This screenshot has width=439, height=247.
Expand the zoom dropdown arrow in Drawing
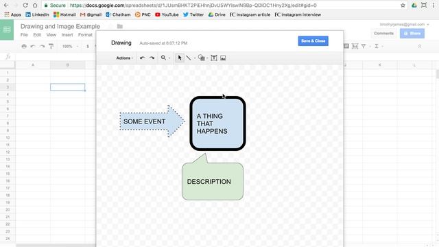(169, 58)
